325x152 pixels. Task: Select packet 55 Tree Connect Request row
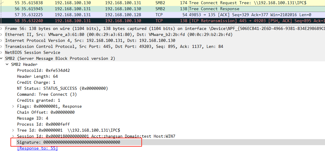[162, 3]
